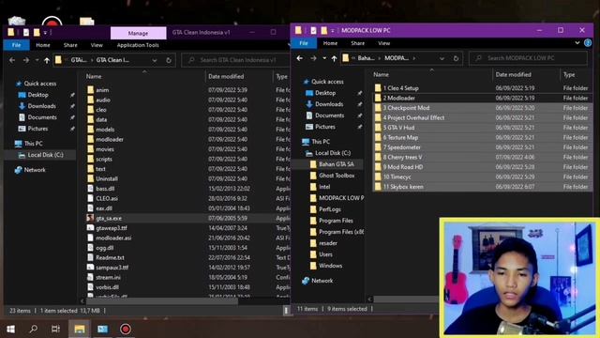This screenshot has width=600, height=338.
Task: Expand address bar history in MODPACK window
Action: (442, 58)
